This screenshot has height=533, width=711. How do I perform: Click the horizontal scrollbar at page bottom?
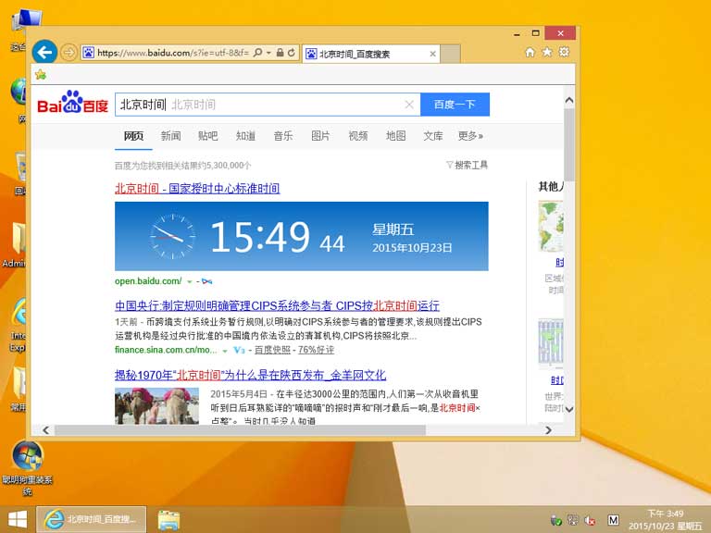coord(241,430)
